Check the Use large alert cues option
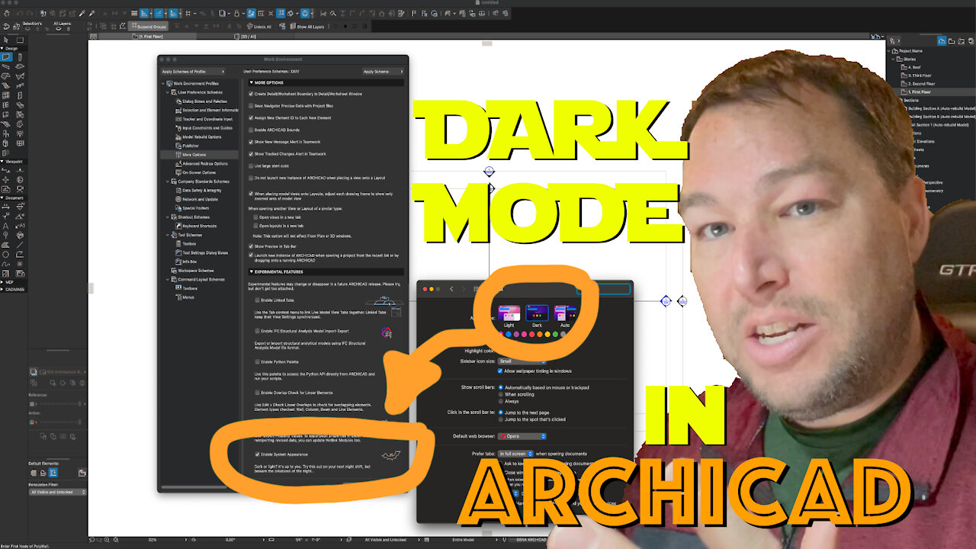The height and width of the screenshot is (549, 976). coord(251,165)
